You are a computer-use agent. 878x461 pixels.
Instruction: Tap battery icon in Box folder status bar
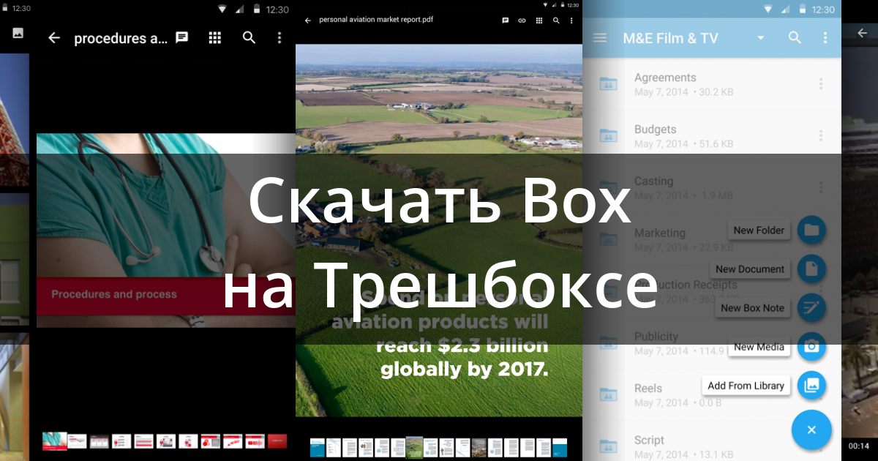click(x=801, y=10)
